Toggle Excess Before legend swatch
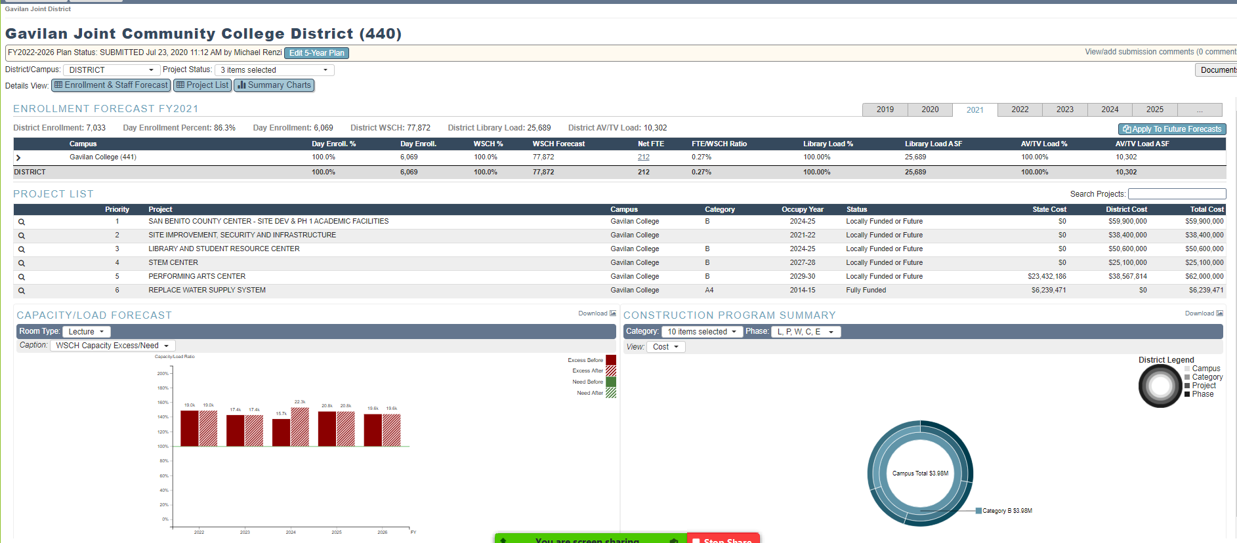Screen dimensions: 1237x543 610,360
